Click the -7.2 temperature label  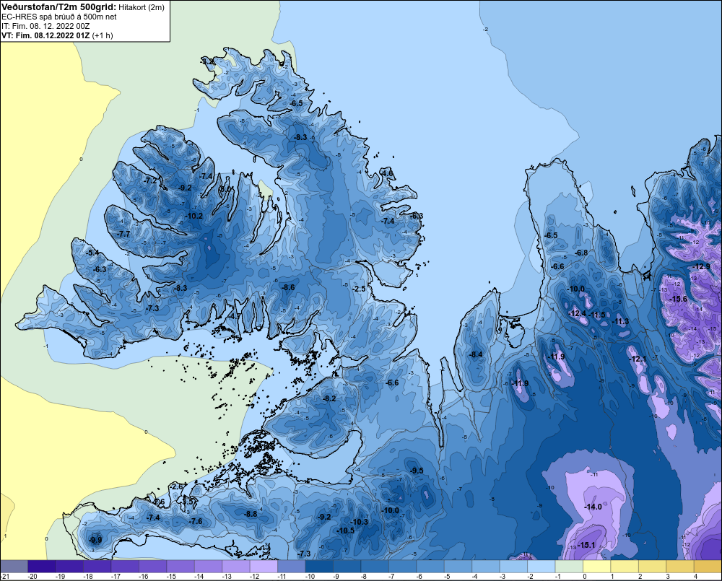coord(151,181)
